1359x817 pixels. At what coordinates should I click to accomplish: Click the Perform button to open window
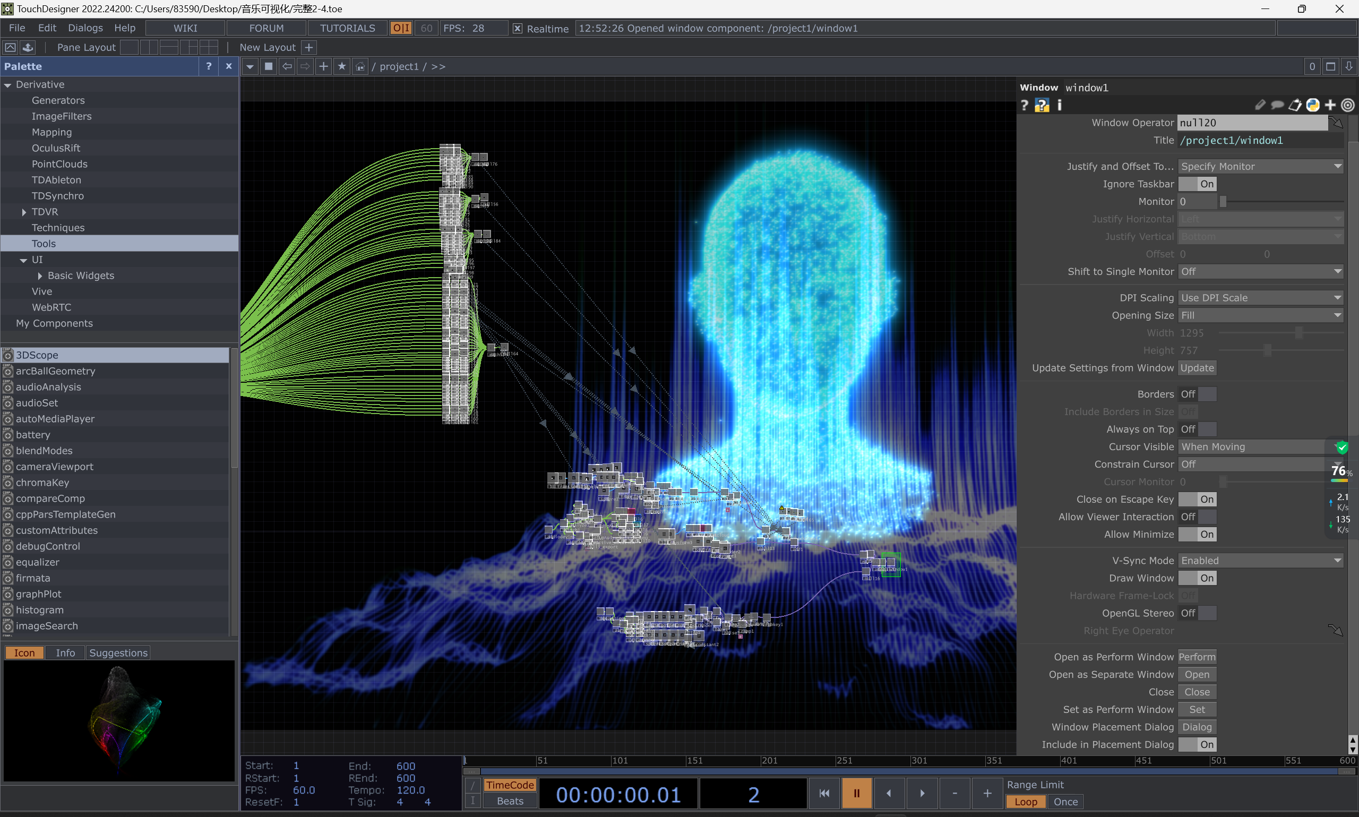point(1197,657)
